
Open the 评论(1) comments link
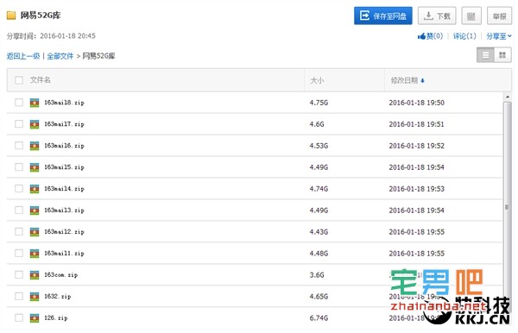(x=464, y=36)
